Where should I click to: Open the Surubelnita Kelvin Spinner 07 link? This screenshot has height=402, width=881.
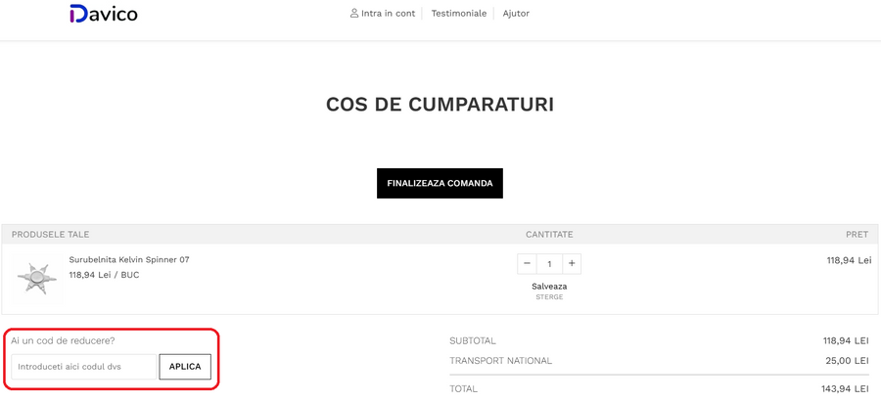click(x=129, y=260)
